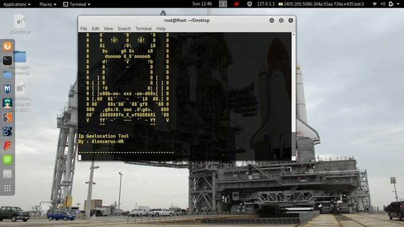This screenshot has width=404, height=227.
Task: Open the Files folder icon in the dock
Action: 7,74
